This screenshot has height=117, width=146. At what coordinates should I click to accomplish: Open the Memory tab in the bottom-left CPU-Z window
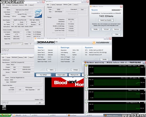click(21, 58)
